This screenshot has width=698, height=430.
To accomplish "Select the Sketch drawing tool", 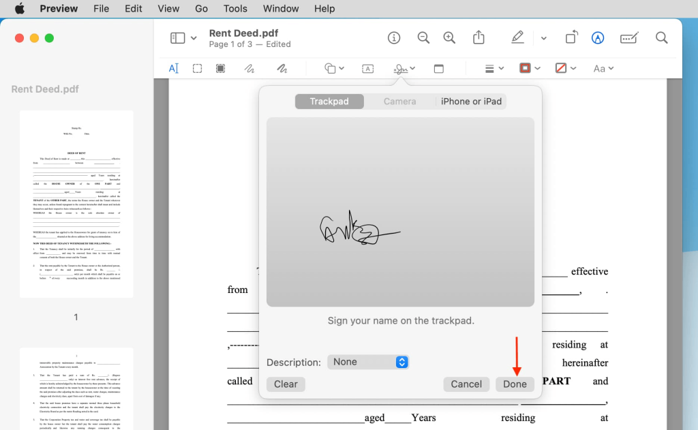I will [x=249, y=68].
